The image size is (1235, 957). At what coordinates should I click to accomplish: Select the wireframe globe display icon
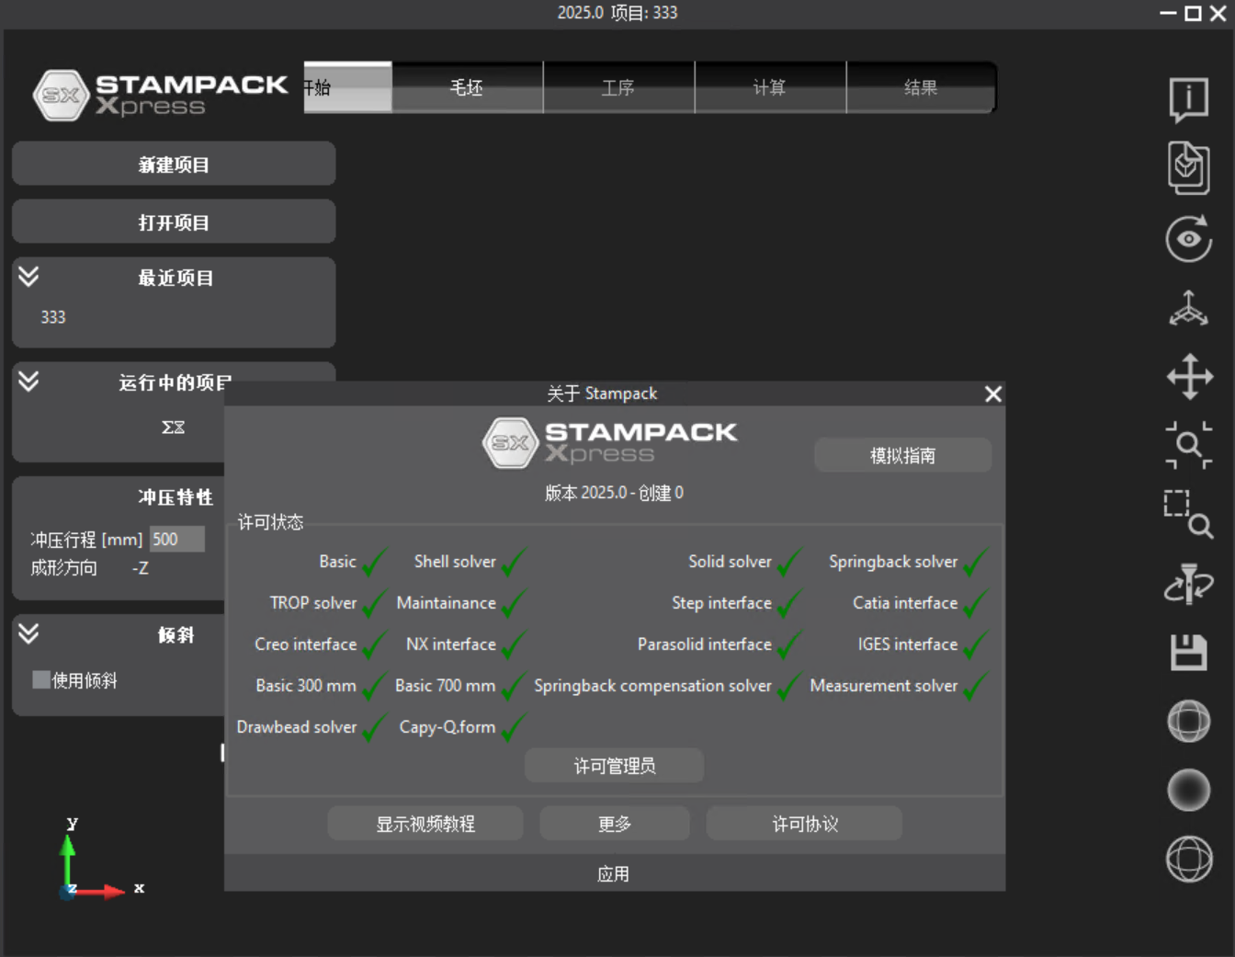coord(1188,859)
